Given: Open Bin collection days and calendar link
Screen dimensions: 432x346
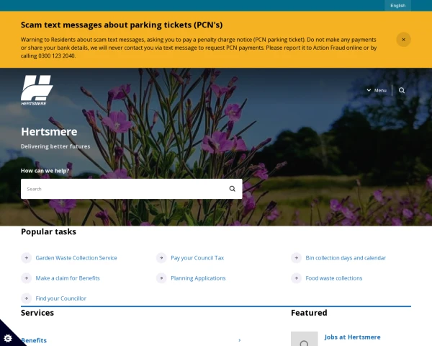Looking at the screenshot, I should tap(346, 258).
